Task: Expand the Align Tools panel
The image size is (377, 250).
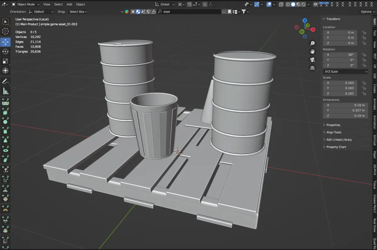Action: 334,132
